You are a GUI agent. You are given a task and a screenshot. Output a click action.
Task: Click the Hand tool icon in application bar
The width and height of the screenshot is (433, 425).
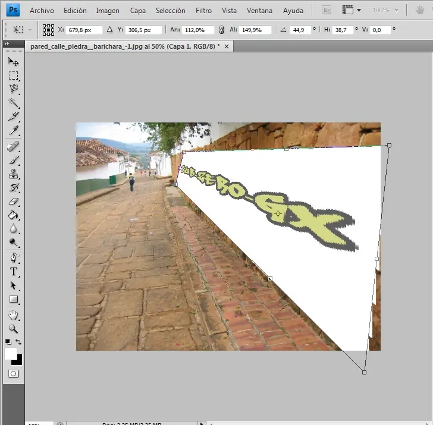pyautogui.click(x=420, y=10)
